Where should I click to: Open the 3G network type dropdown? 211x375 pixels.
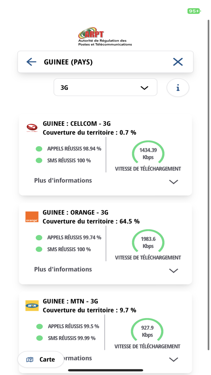(105, 87)
